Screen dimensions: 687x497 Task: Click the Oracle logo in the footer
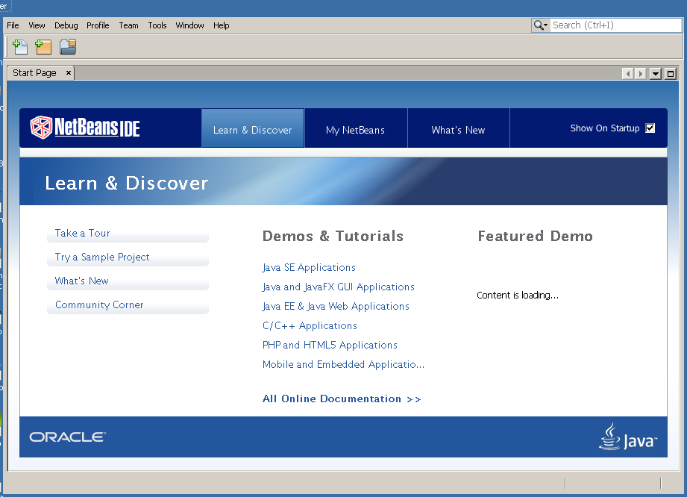pos(67,437)
